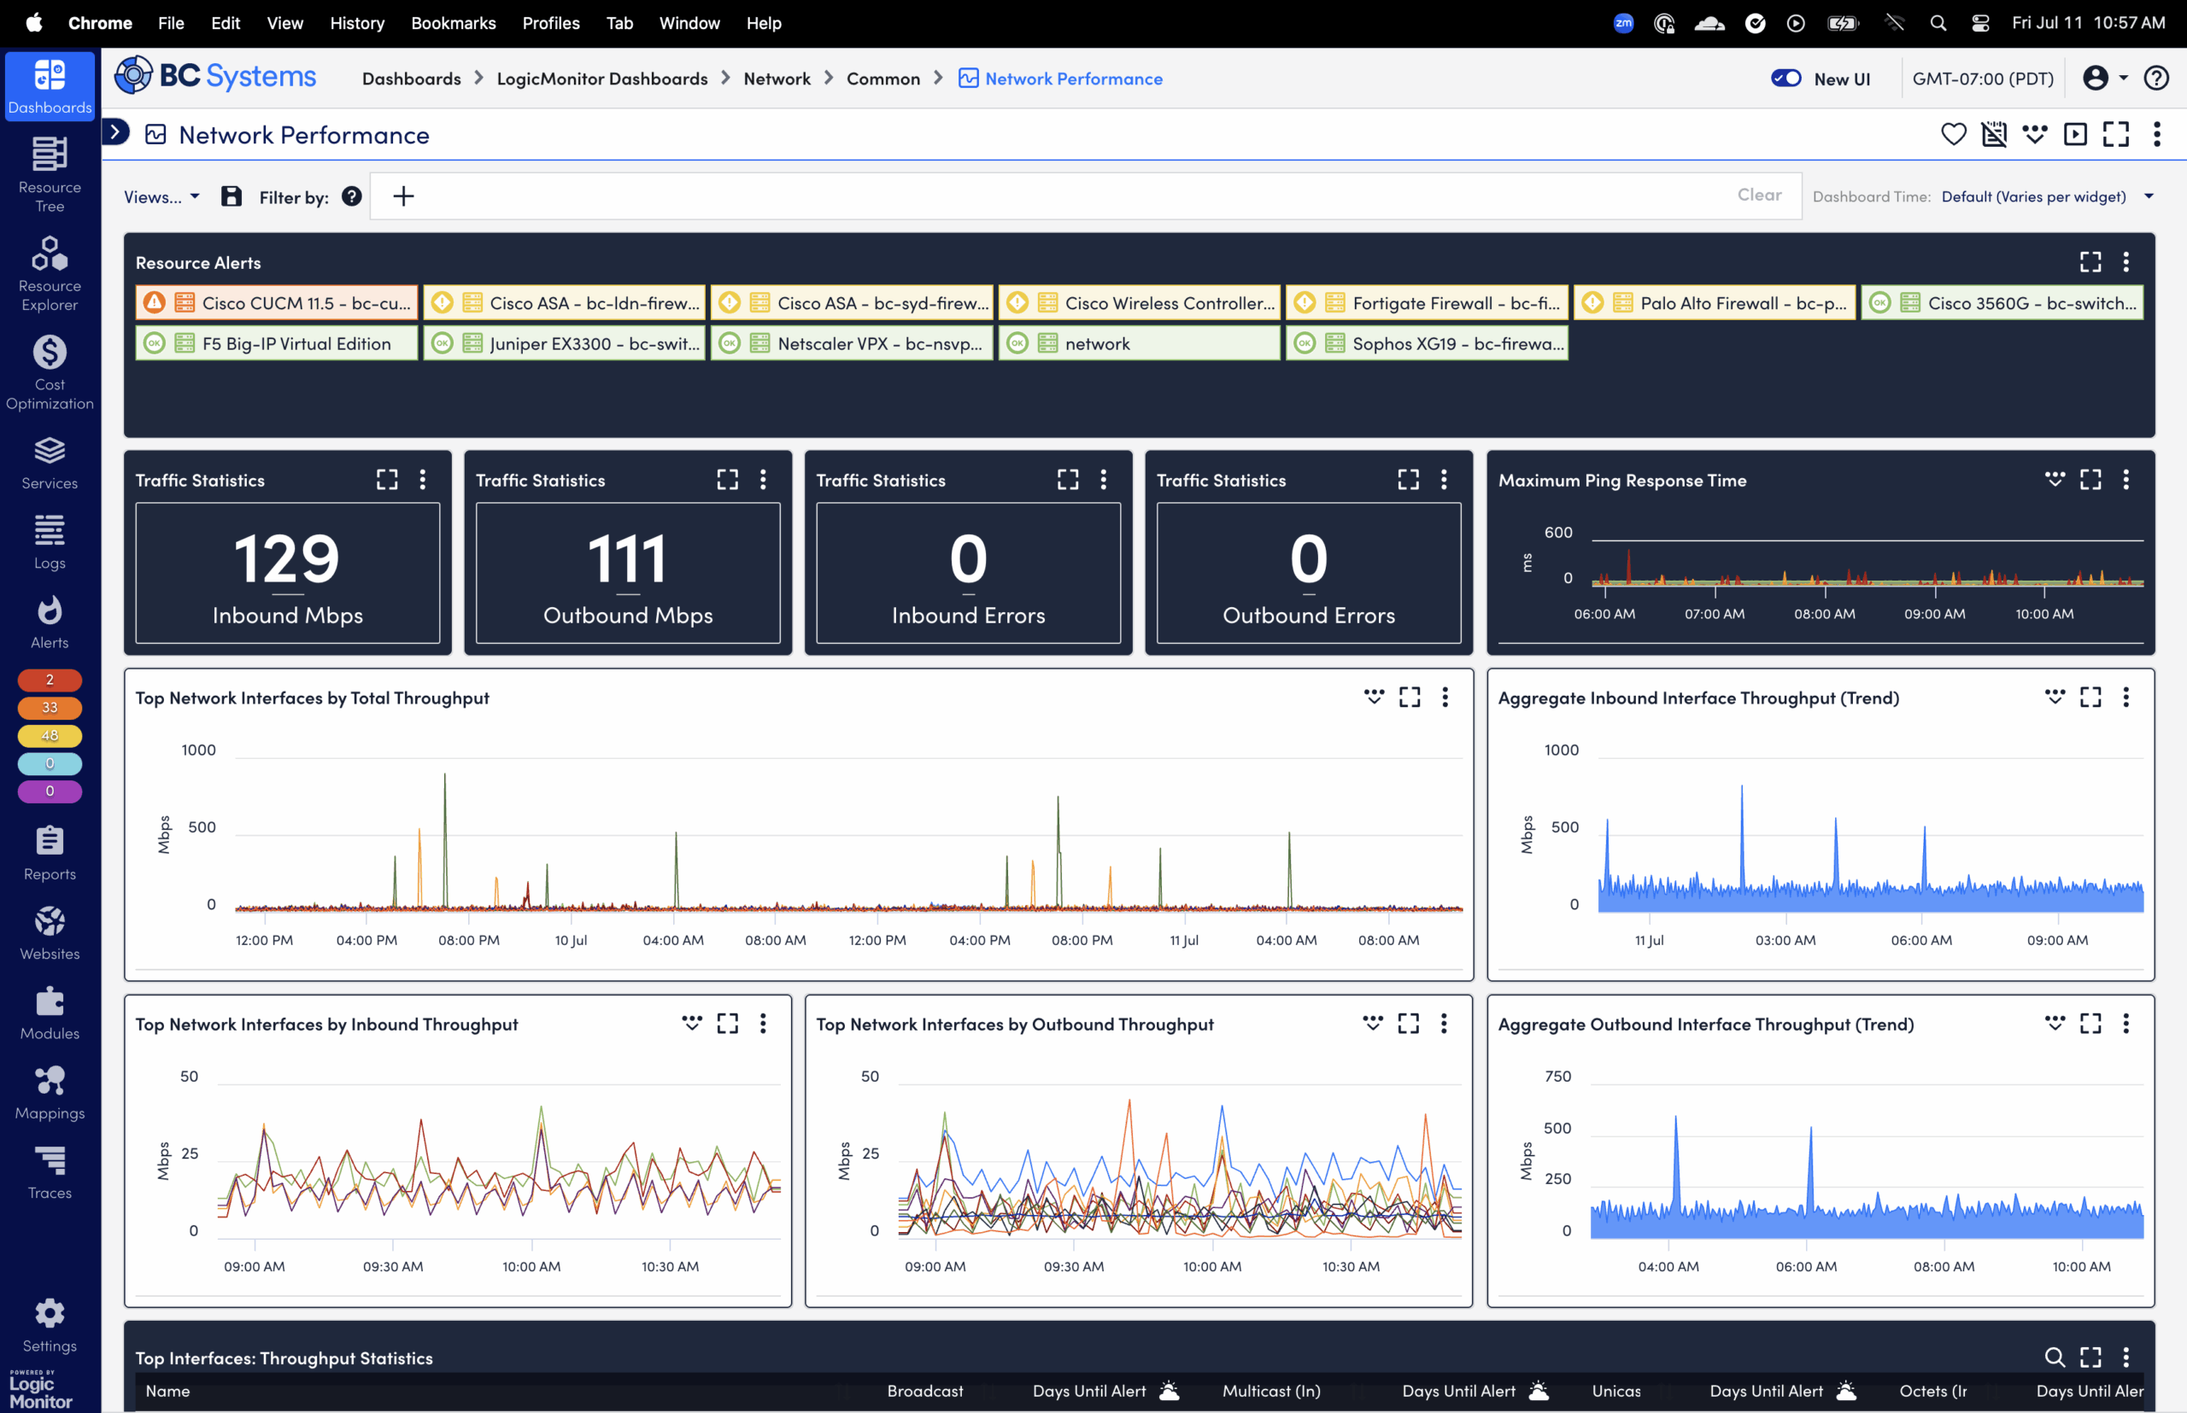Open Palo Alto Firewall alert tile
This screenshot has height=1413, width=2187.
click(1715, 303)
